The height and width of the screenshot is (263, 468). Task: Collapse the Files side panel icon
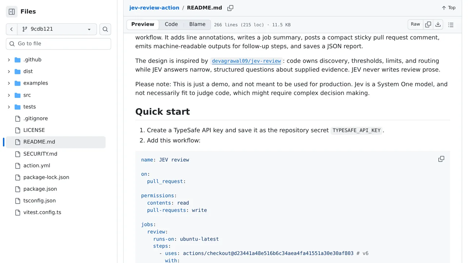(12, 12)
